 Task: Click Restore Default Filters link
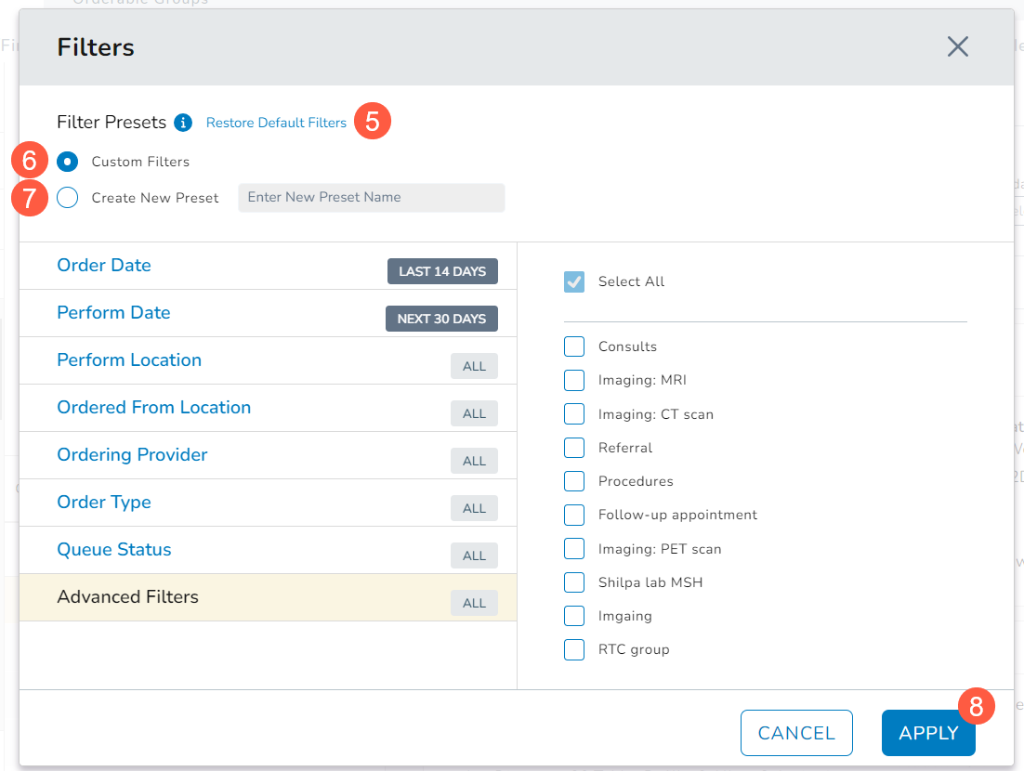tap(276, 123)
